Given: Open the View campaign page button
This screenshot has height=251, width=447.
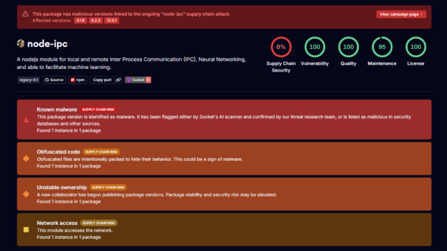Looking at the screenshot, I should coord(401,14).
